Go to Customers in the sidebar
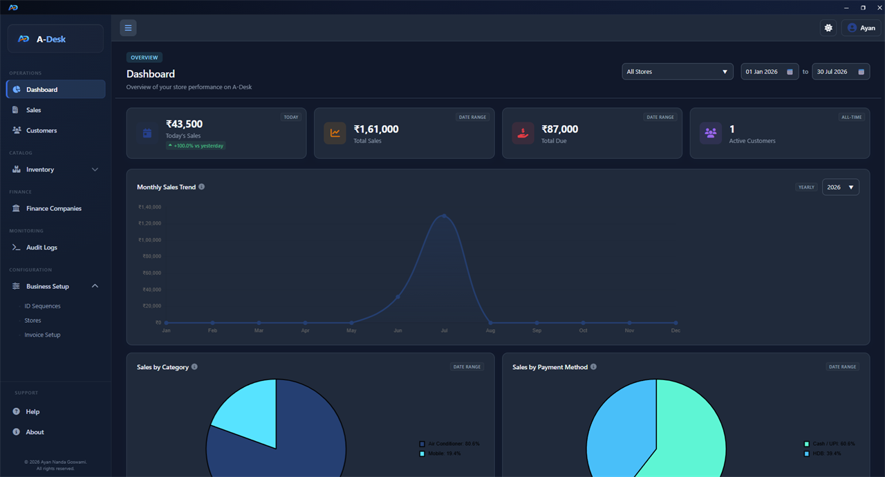This screenshot has width=885, height=477. [55, 130]
